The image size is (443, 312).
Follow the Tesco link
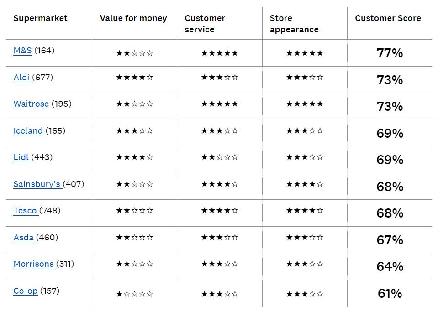[25, 211]
